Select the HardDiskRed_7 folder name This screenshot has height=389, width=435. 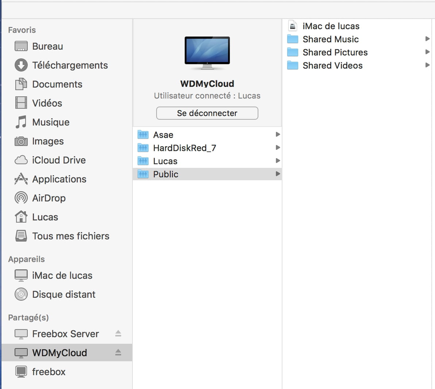pos(185,148)
